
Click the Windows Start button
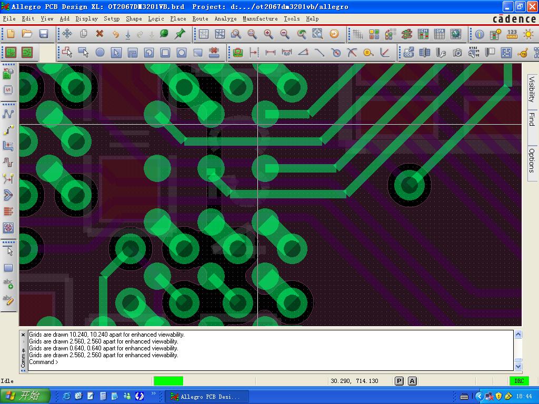pos(25,396)
